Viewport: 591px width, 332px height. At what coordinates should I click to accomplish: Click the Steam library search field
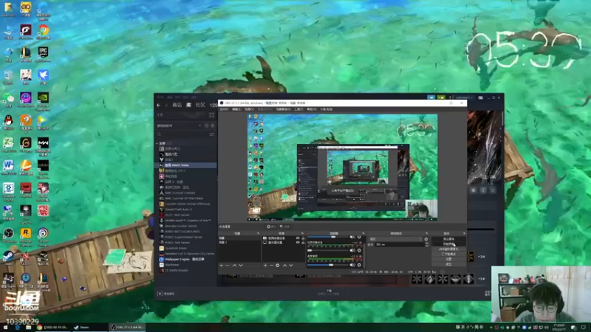tap(182, 134)
